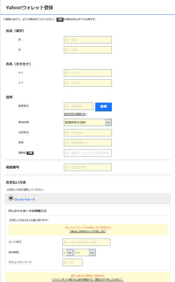
Task: Click the カード番号 card number field
Action: coord(86,242)
